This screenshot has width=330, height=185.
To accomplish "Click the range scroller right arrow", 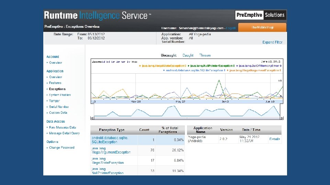I will tap(282, 118).
